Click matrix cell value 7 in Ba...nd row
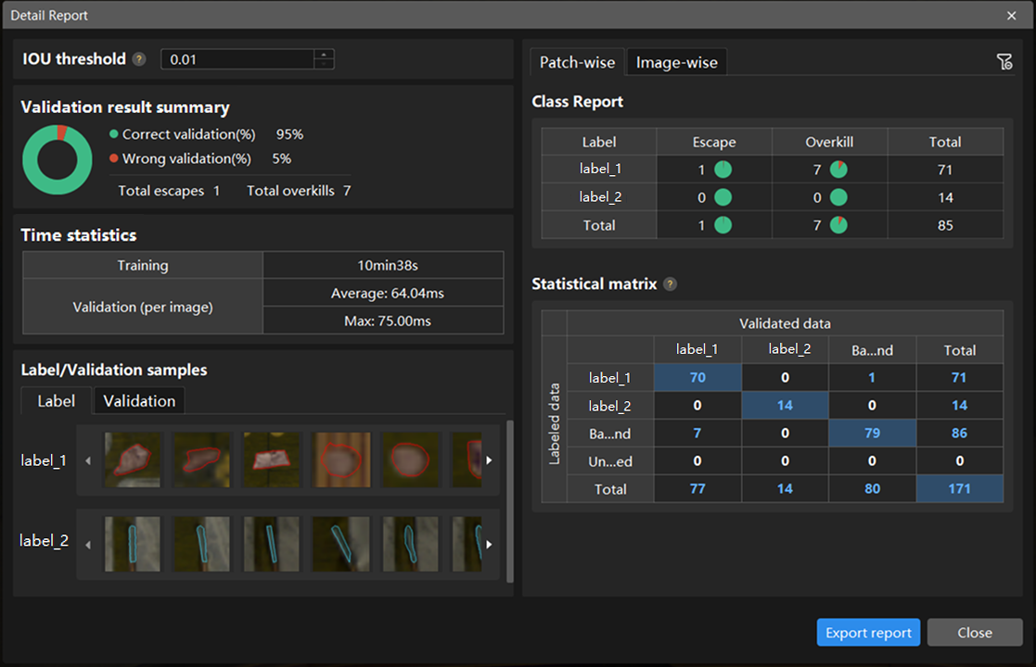The image size is (1036, 667). (x=697, y=433)
